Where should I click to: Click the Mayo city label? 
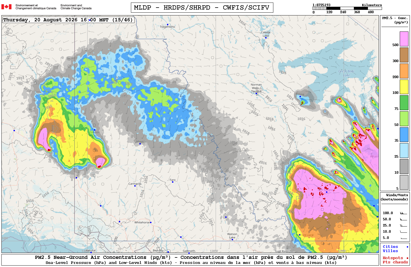pos(140,142)
